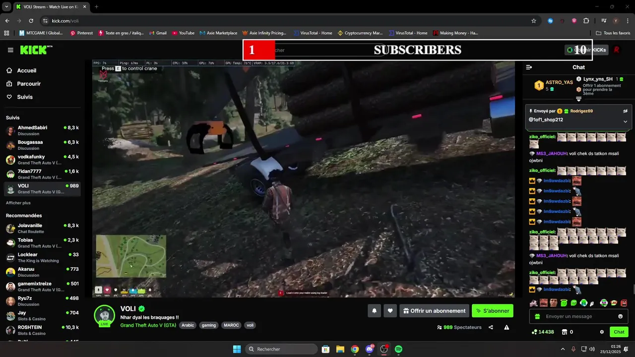
Task: Click the voli tag
Action: point(250,325)
